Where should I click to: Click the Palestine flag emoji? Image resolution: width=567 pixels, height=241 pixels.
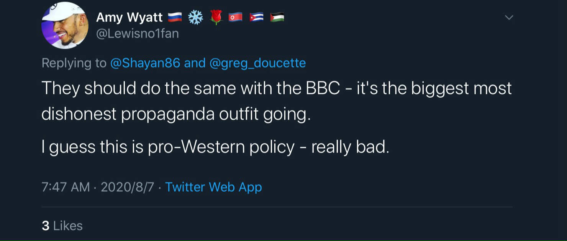tap(277, 18)
